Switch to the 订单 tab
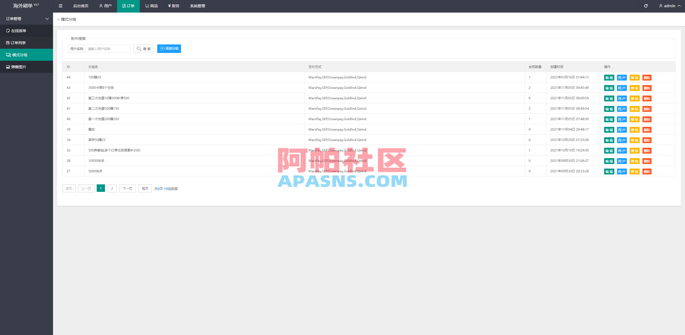The width and height of the screenshot is (685, 335). point(128,6)
